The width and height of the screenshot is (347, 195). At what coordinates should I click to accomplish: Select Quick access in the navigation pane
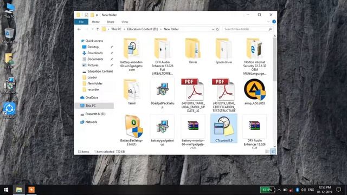point(94,41)
